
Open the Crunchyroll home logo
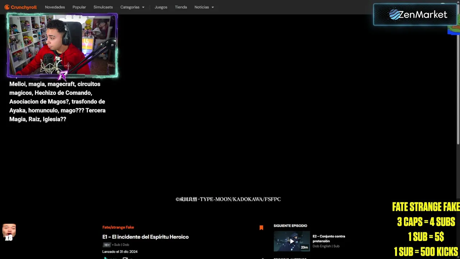(20, 7)
